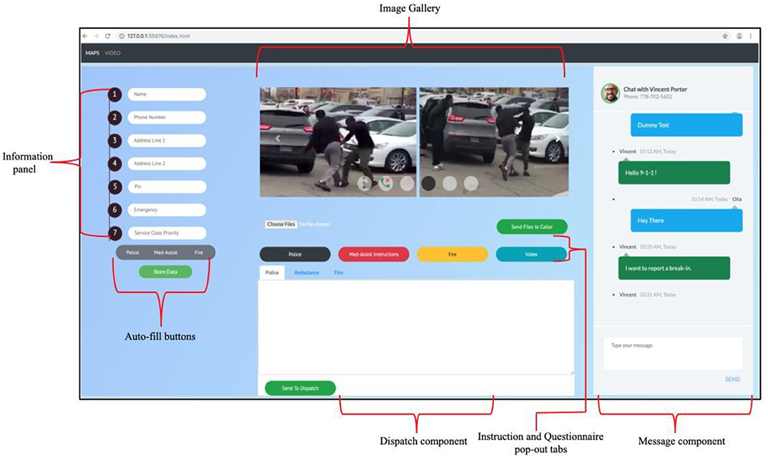Click into Address Line 2 field
This screenshot has height=458, width=768.
click(166, 163)
